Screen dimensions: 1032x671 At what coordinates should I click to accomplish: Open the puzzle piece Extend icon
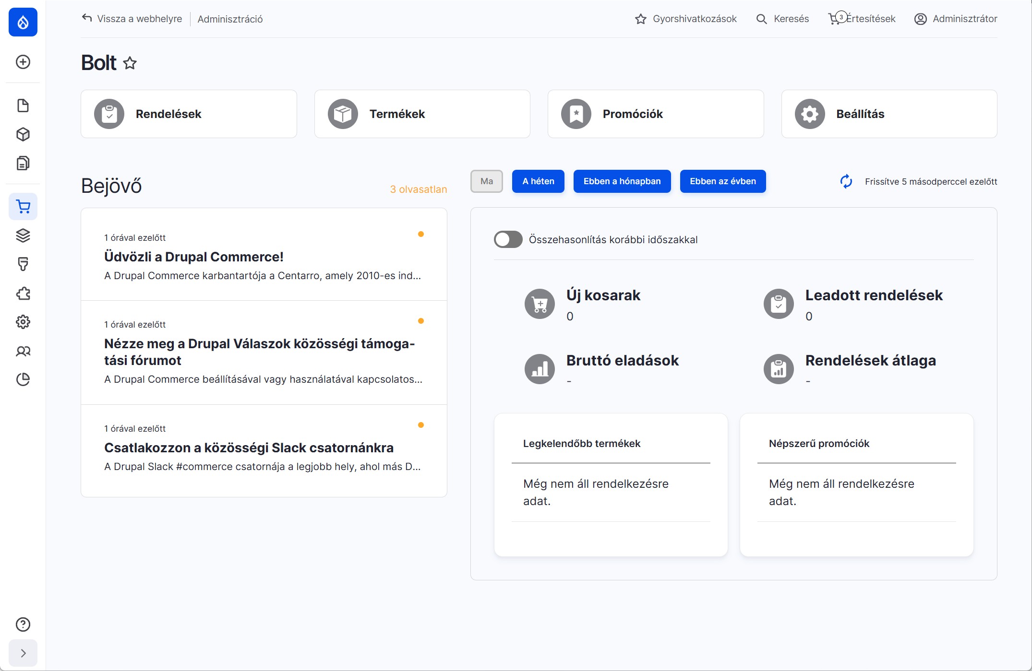23,293
